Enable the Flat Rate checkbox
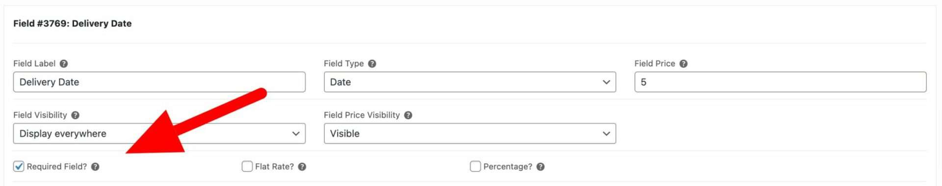Viewport: 942px width, 186px height. click(x=247, y=166)
